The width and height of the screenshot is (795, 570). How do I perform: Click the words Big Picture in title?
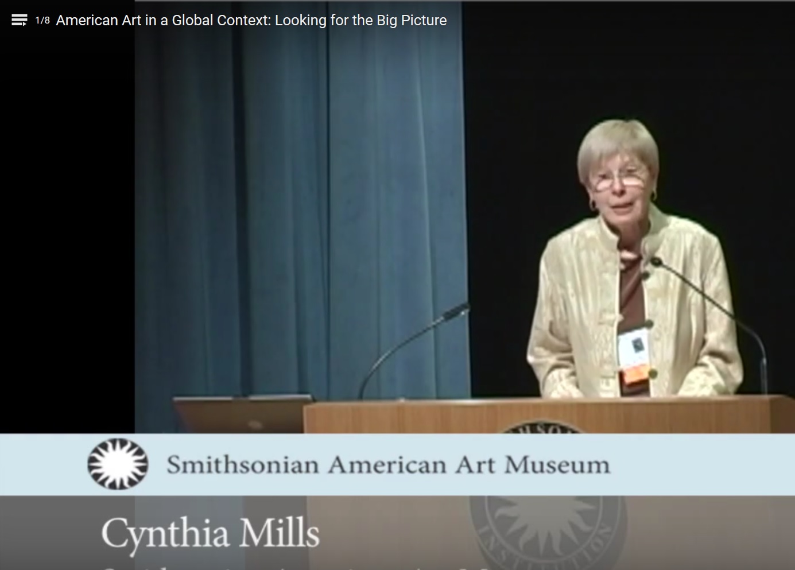coord(412,21)
